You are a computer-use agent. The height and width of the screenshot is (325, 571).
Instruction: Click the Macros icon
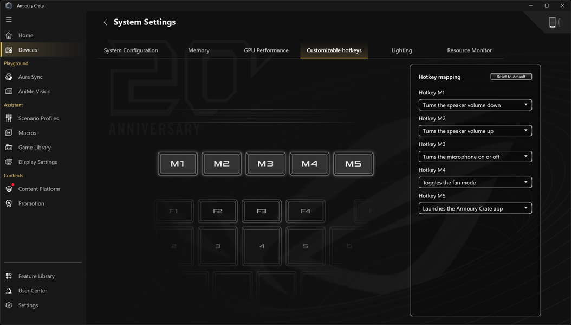pos(9,133)
